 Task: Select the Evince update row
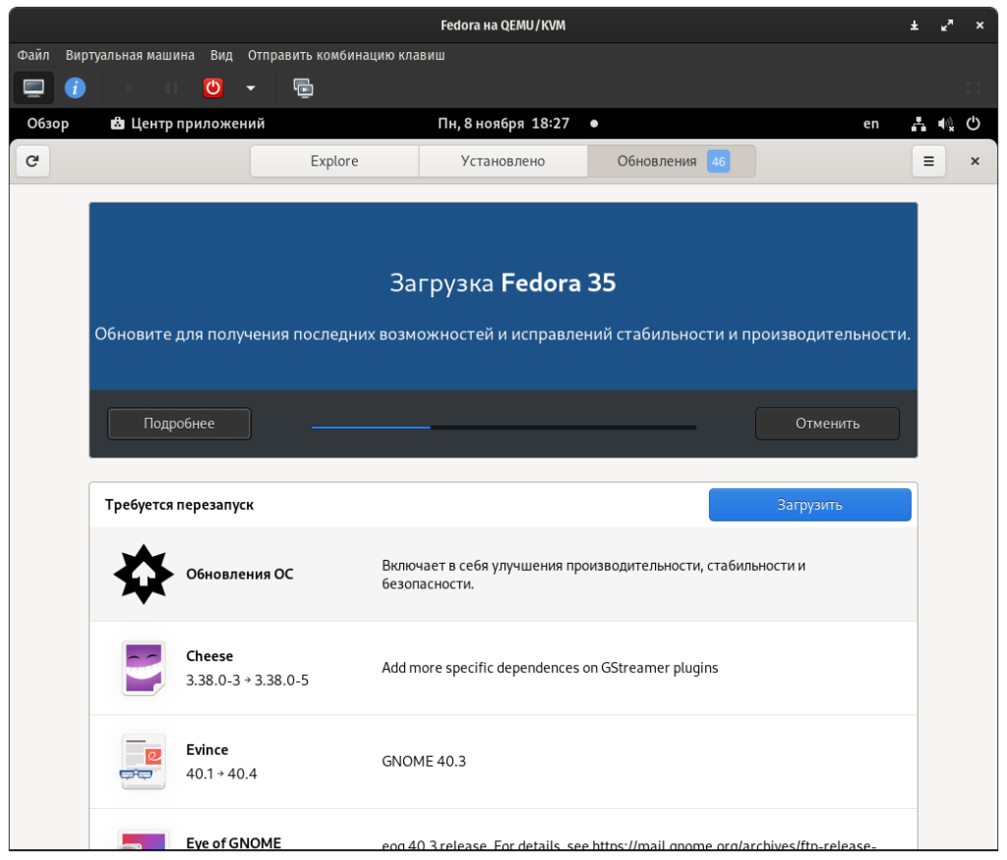(503, 762)
